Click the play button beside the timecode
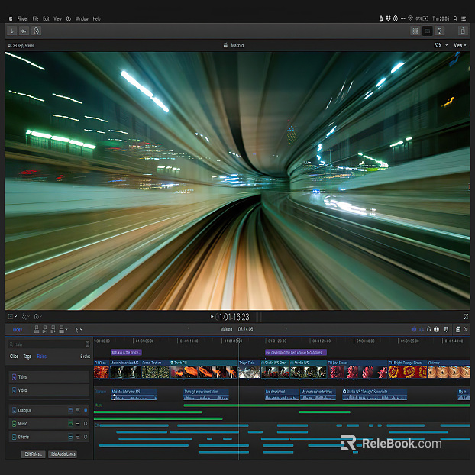The width and height of the screenshot is (475, 475). 212,316
